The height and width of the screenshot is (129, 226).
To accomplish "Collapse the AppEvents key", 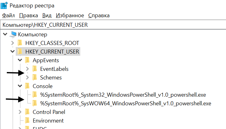I will 20,60.
